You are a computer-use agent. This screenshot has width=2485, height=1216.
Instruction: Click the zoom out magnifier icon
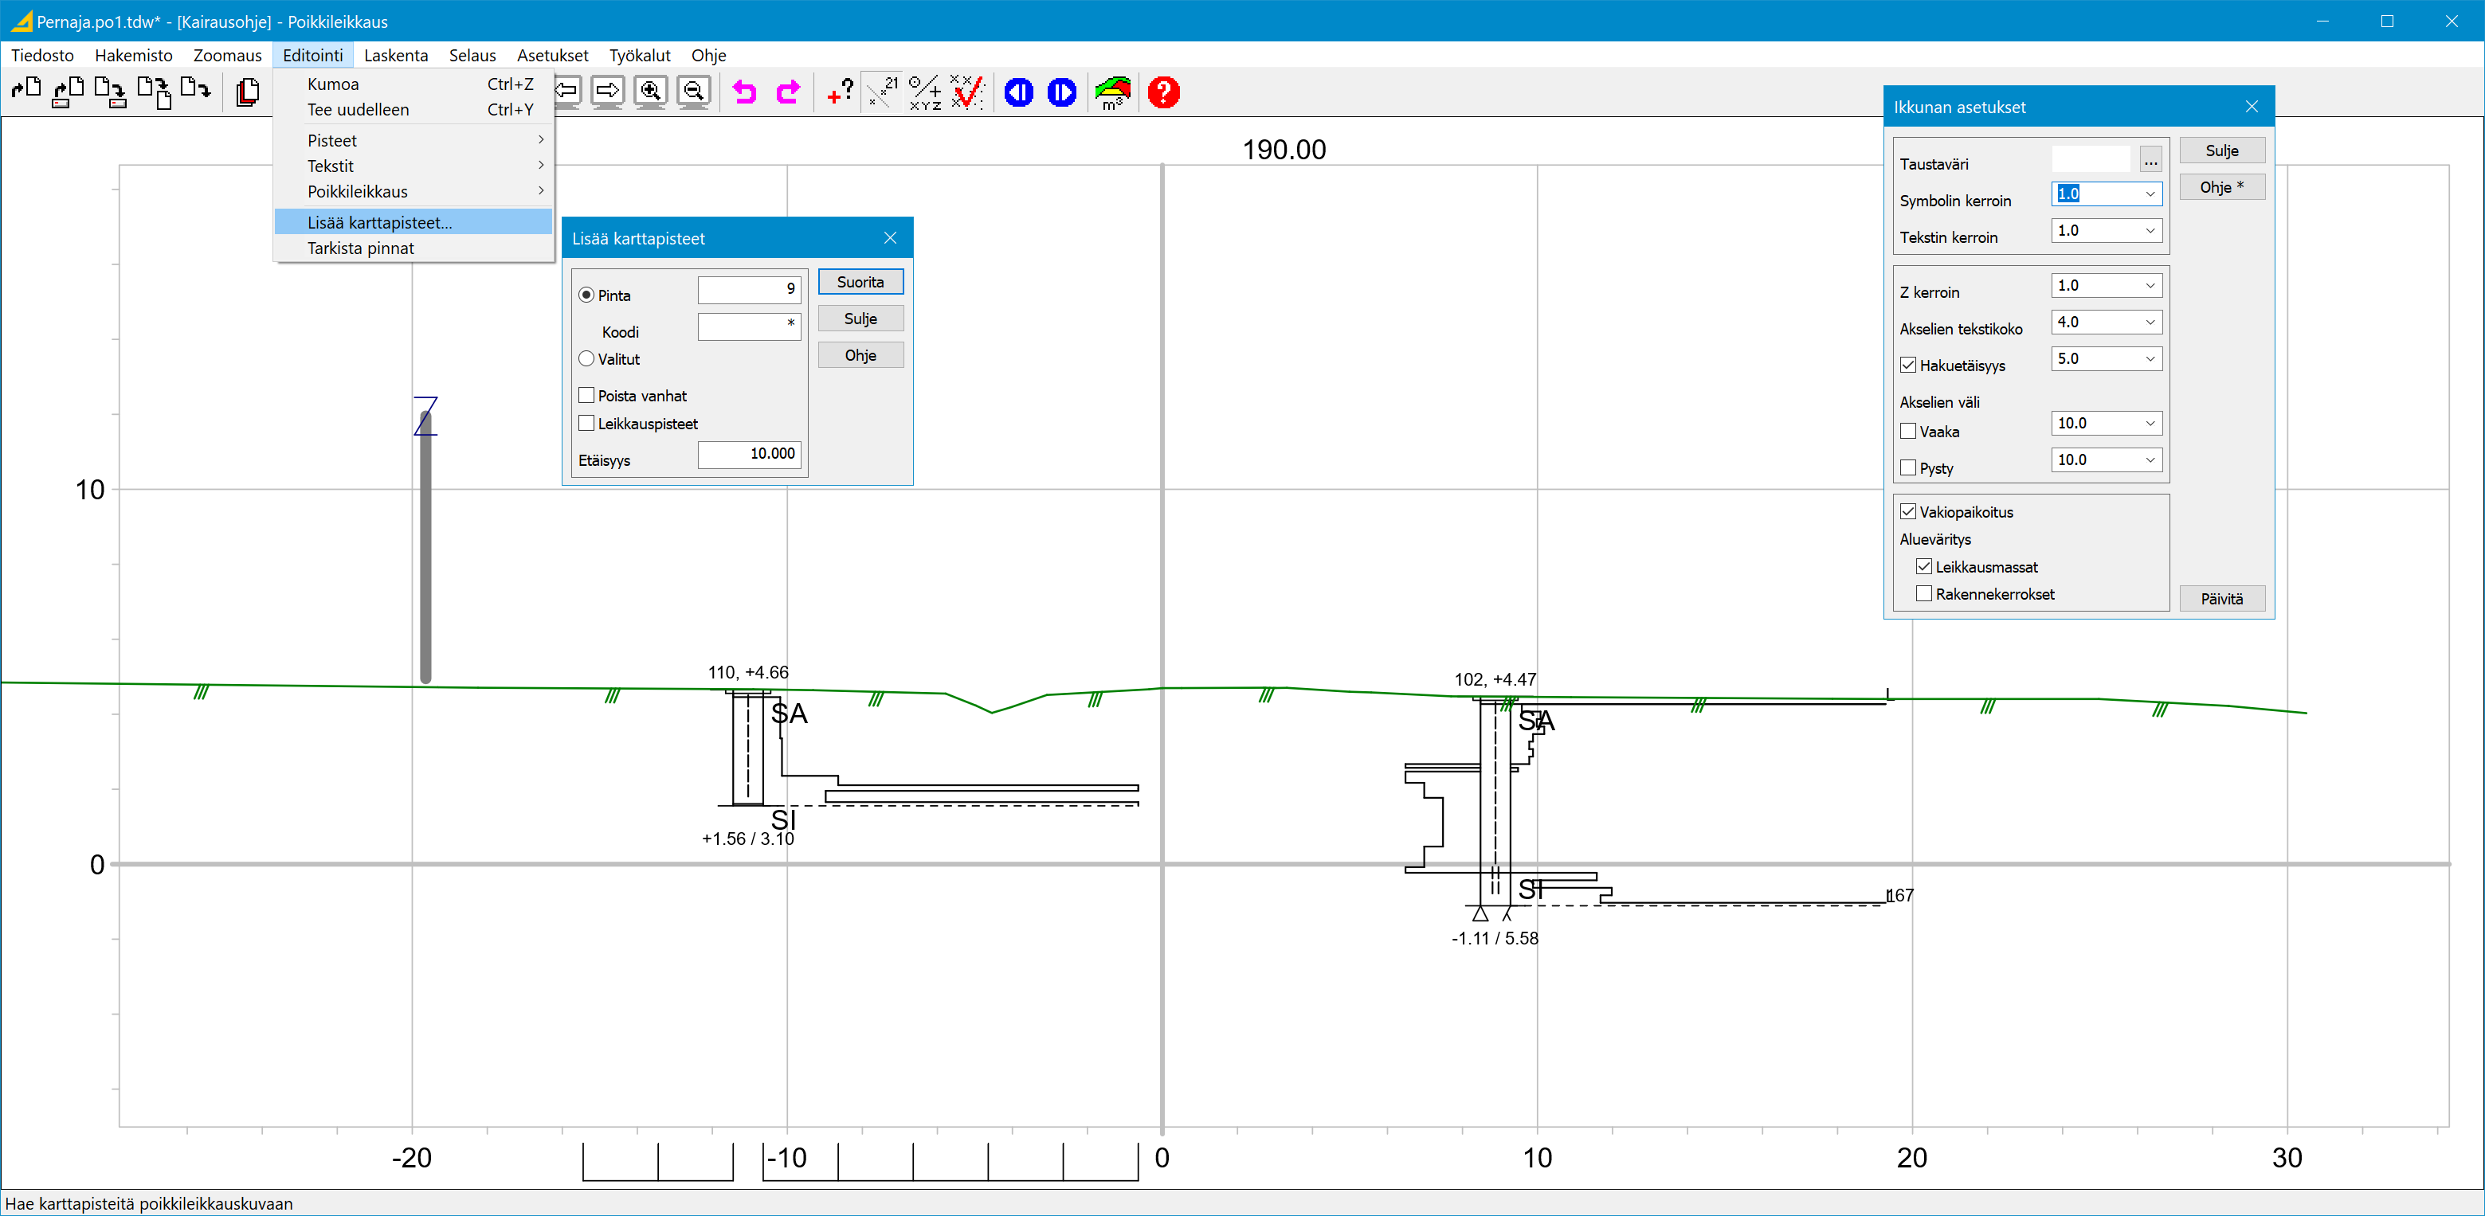pos(694,92)
